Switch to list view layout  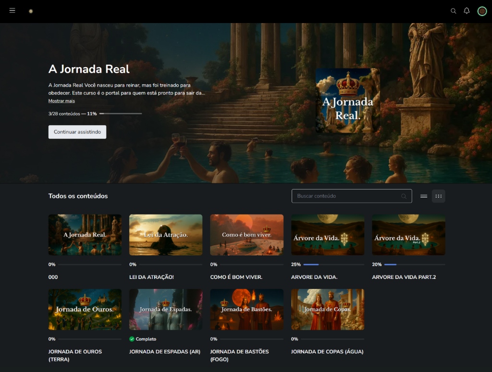click(424, 196)
